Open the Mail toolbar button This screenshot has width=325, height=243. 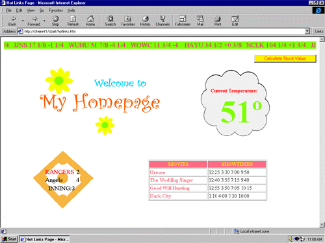200,21
